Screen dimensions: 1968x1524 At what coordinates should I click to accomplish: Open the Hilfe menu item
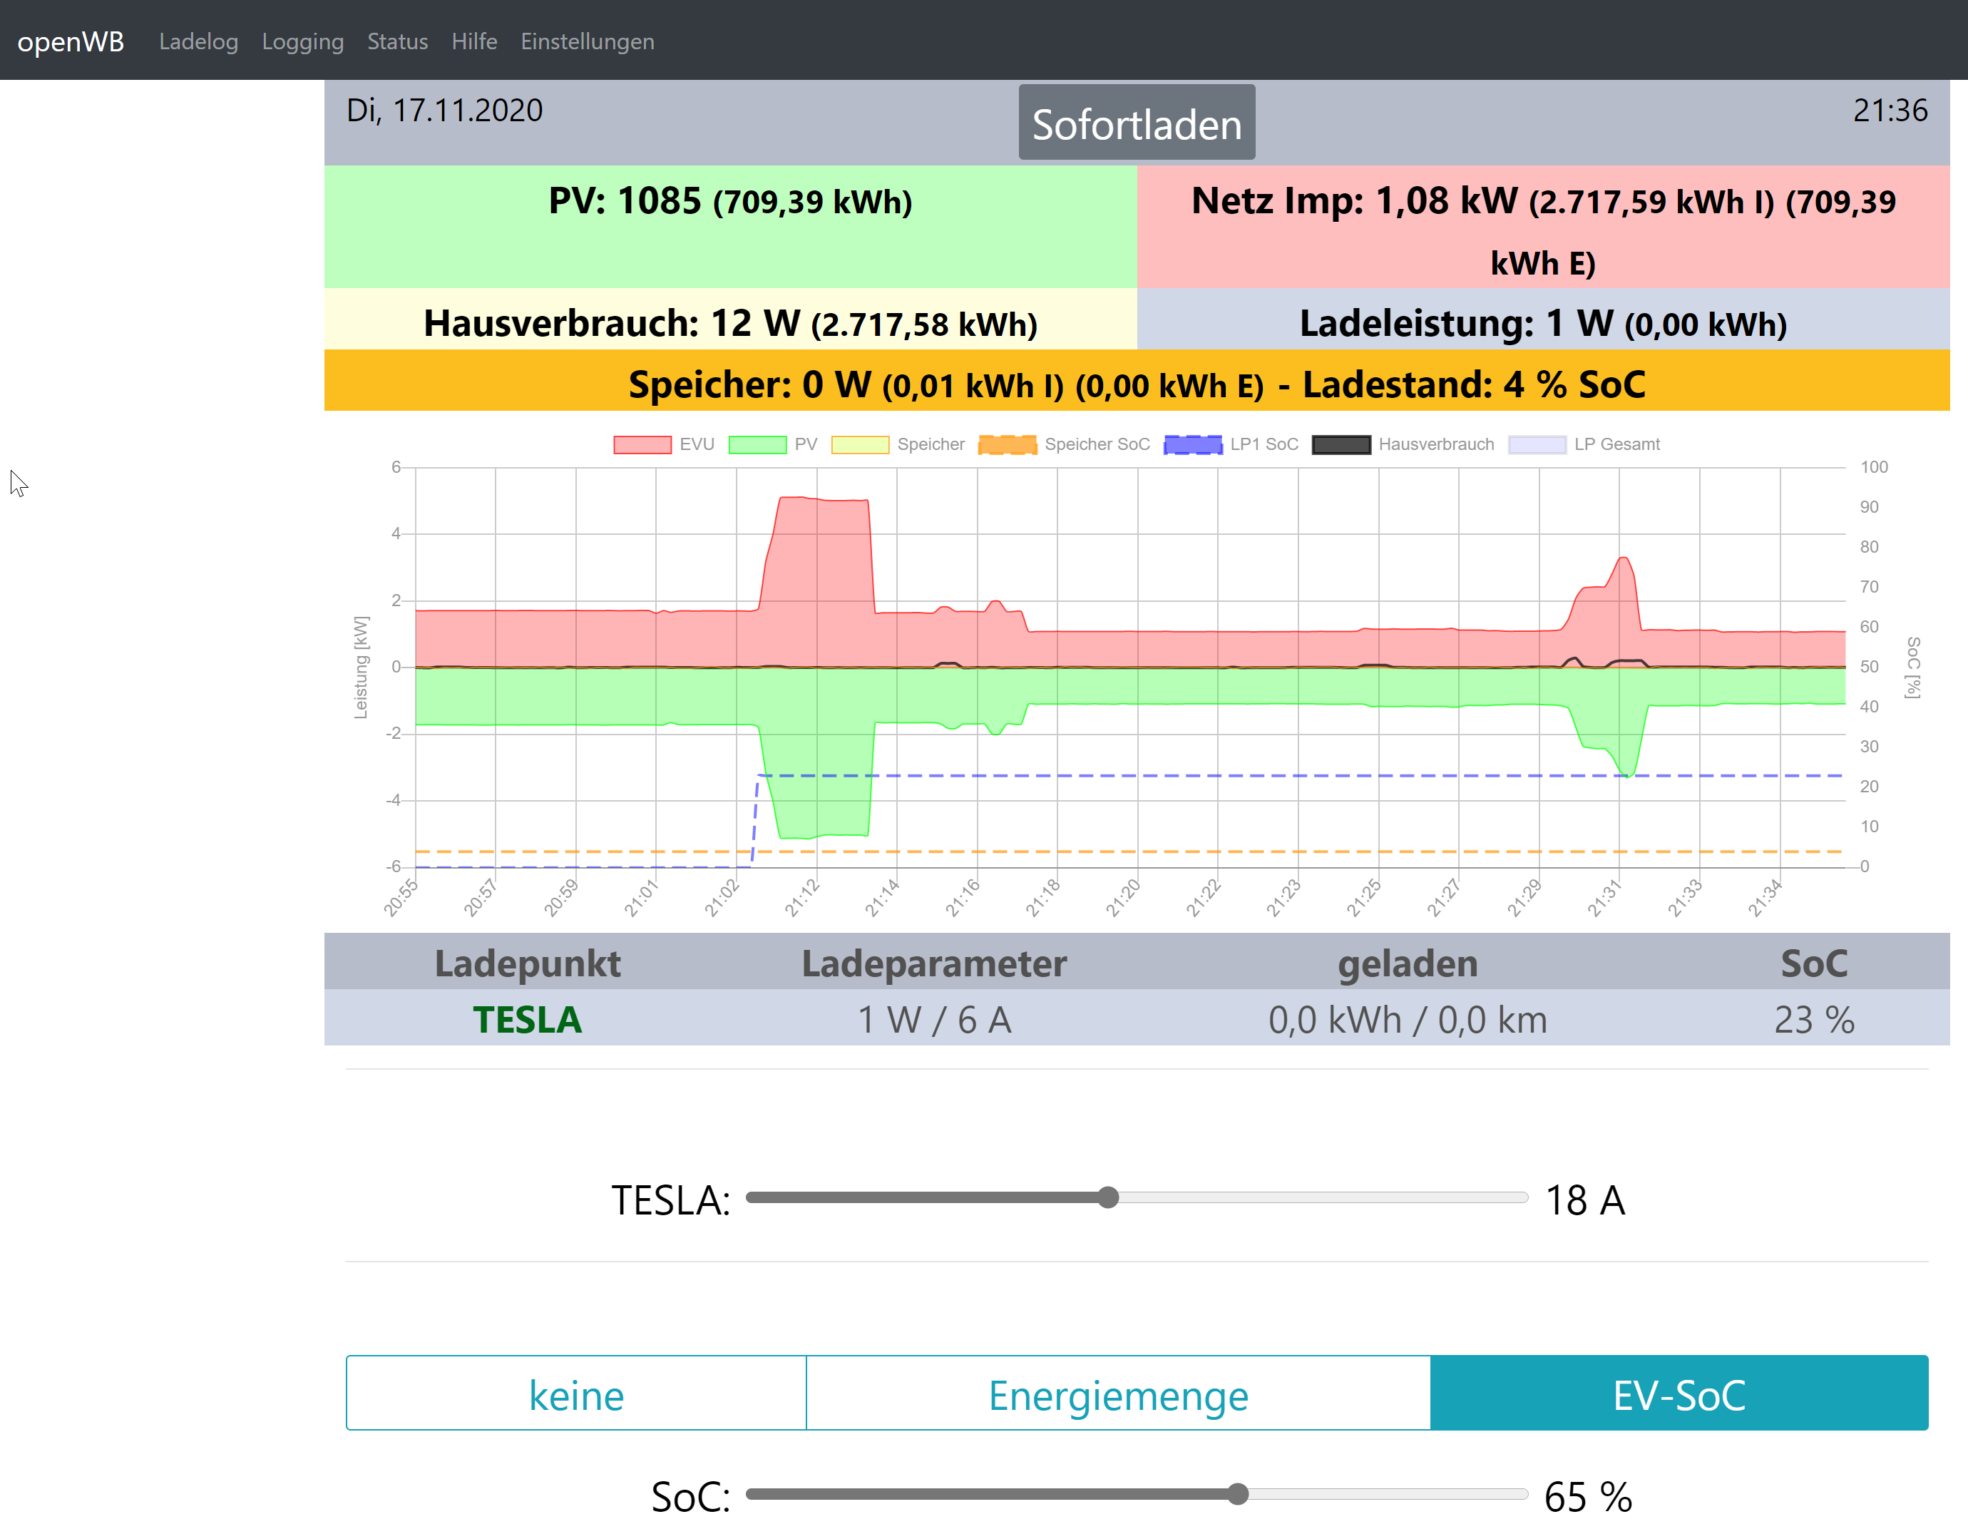click(474, 41)
